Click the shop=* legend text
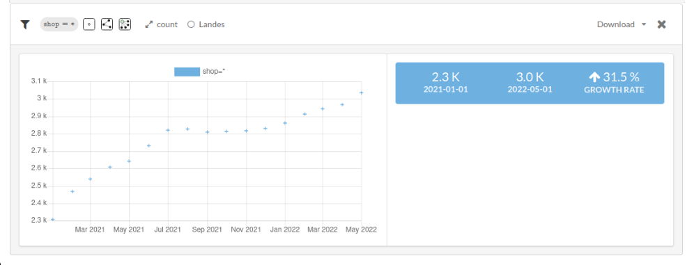The image size is (694, 265). point(214,71)
